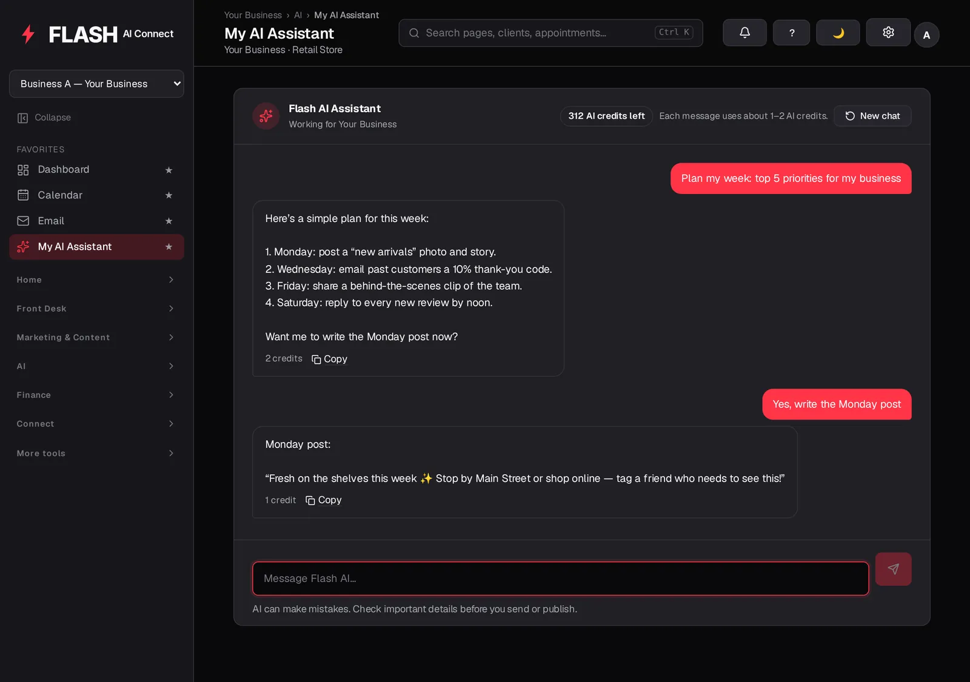Send the message with paper plane button

[x=893, y=569]
